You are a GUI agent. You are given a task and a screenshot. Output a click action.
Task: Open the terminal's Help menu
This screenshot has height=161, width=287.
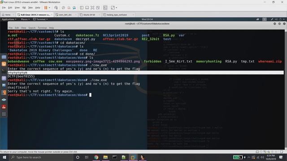[52, 28]
